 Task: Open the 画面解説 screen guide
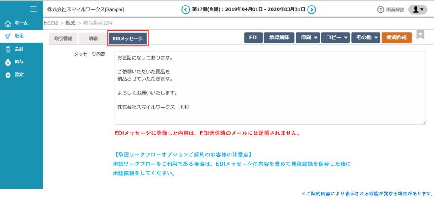point(395,9)
